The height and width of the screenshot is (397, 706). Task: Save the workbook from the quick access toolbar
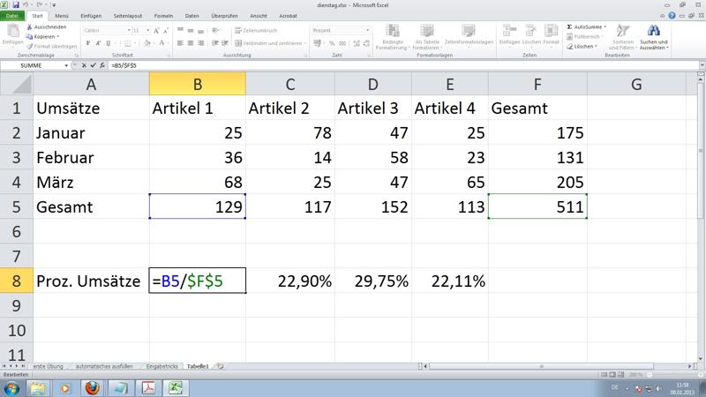point(16,5)
